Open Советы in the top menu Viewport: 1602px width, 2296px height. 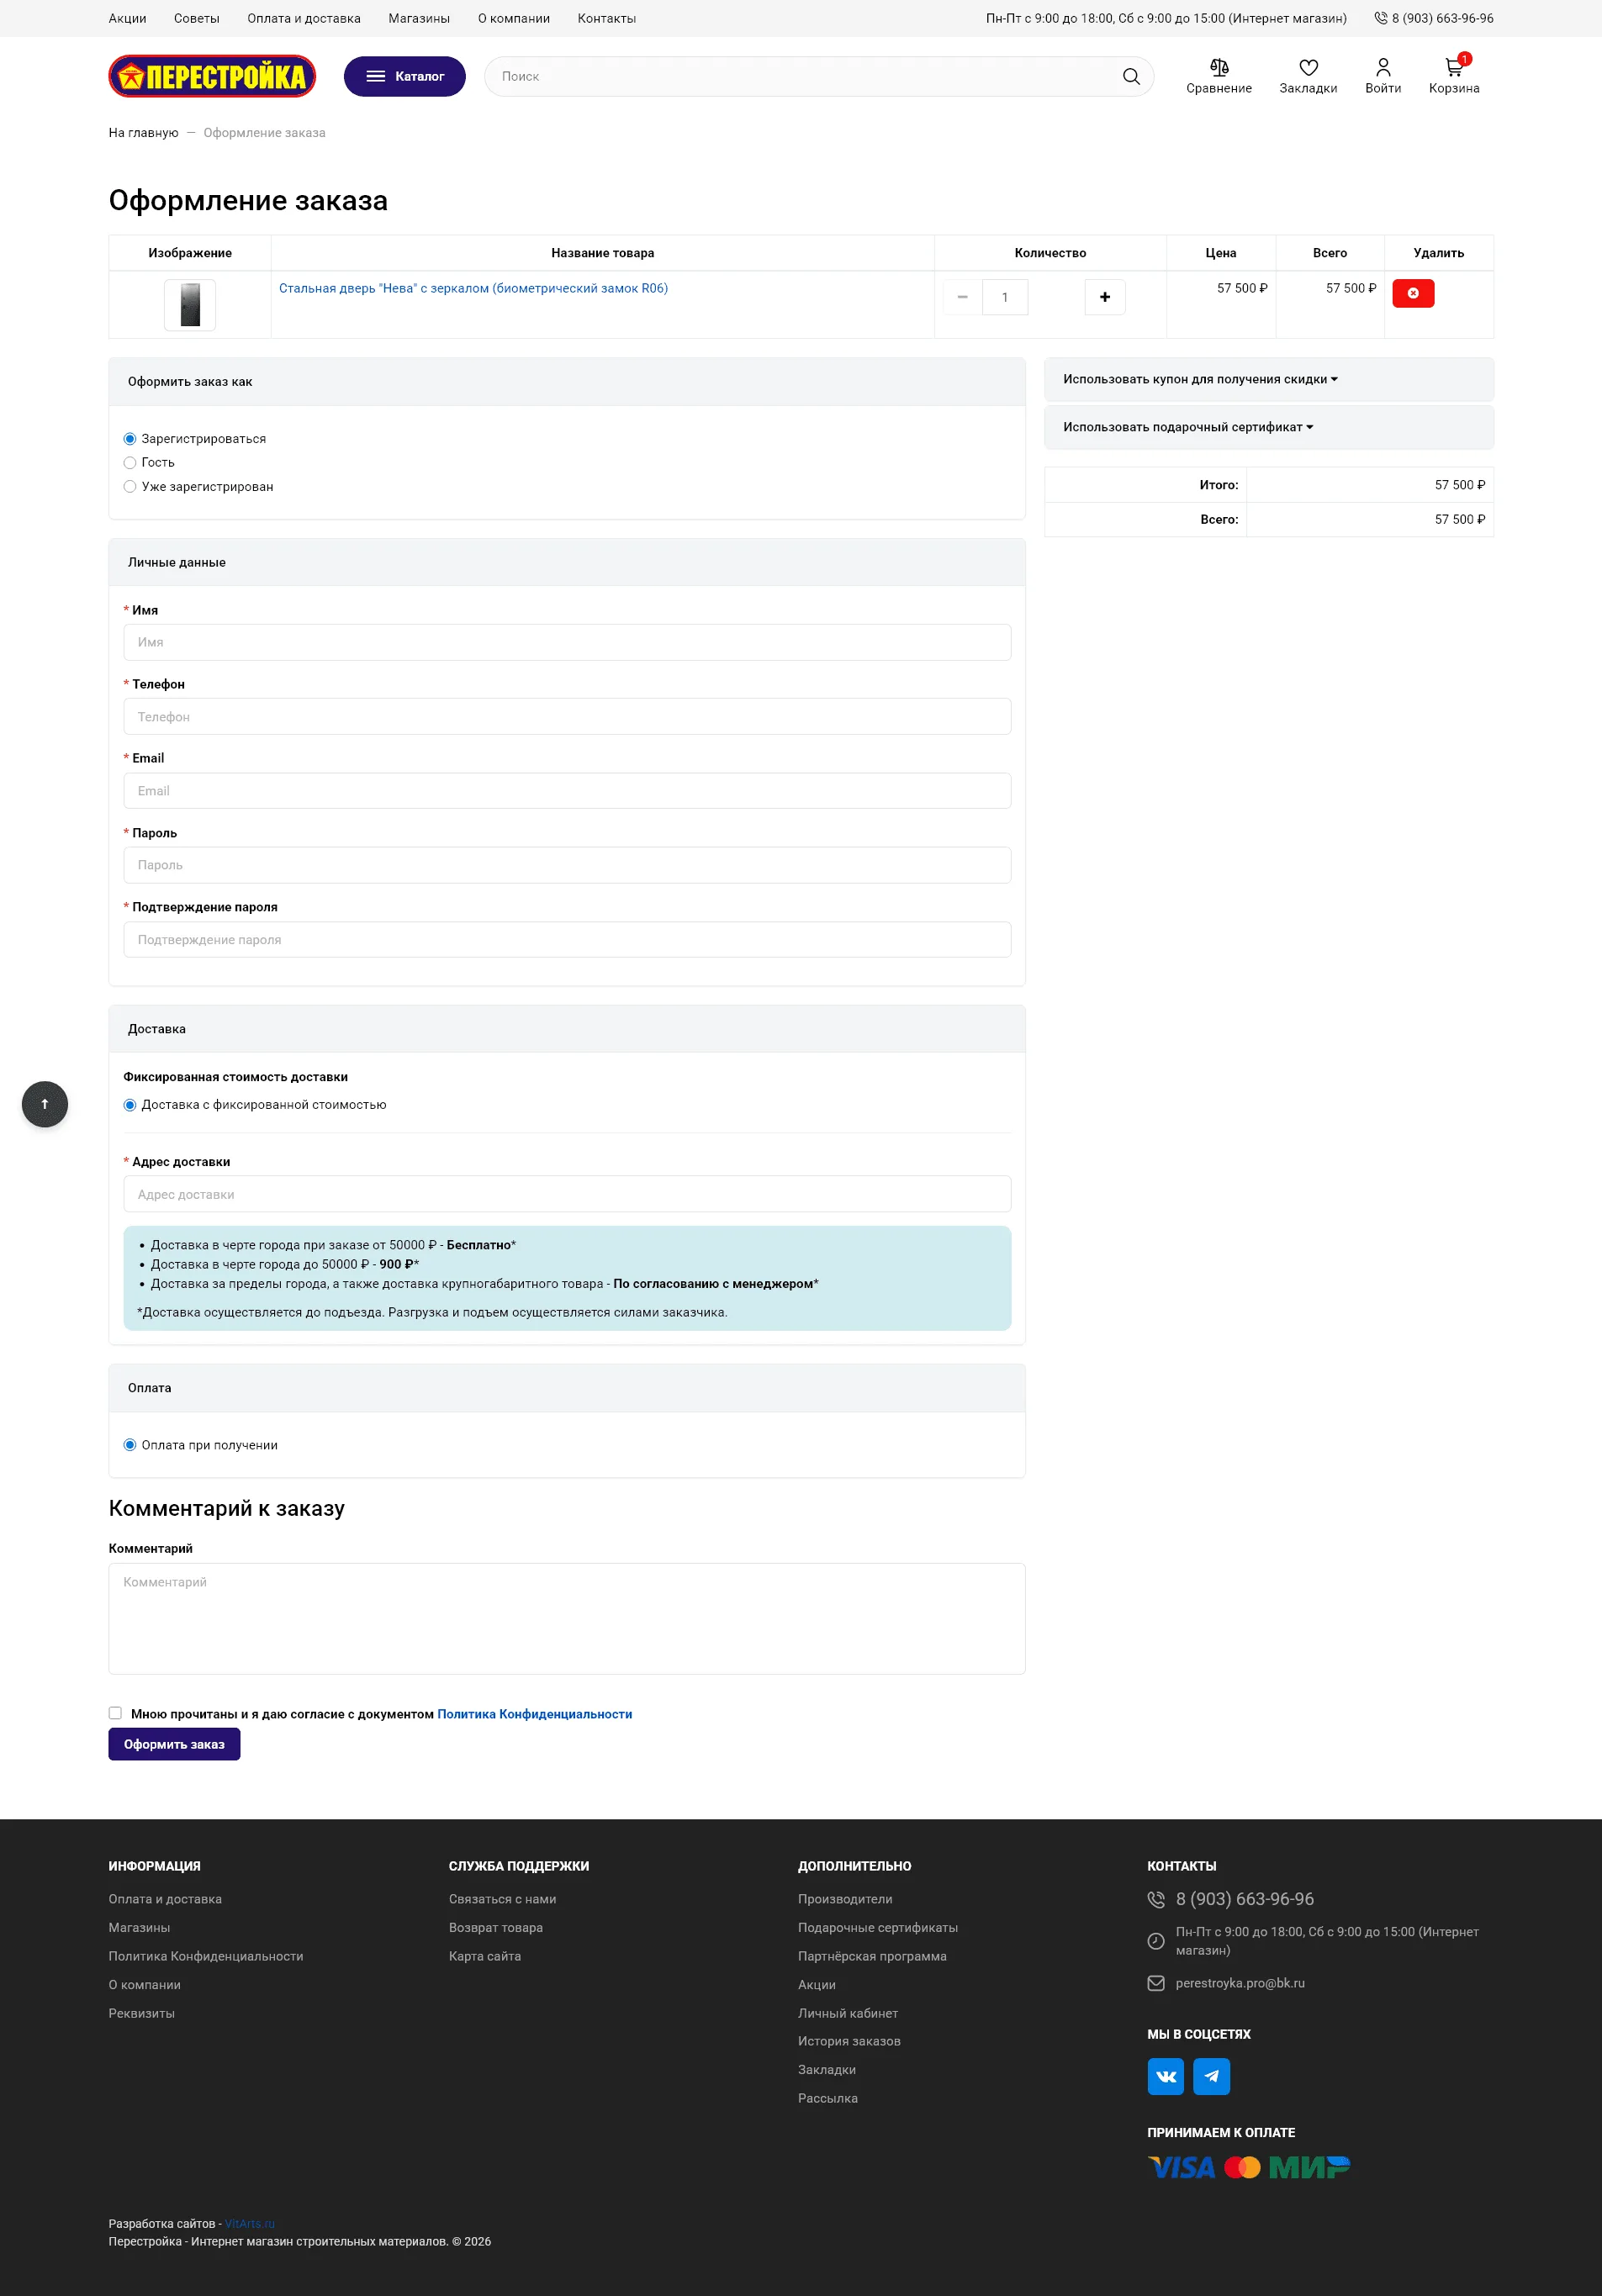pyautogui.click(x=196, y=18)
